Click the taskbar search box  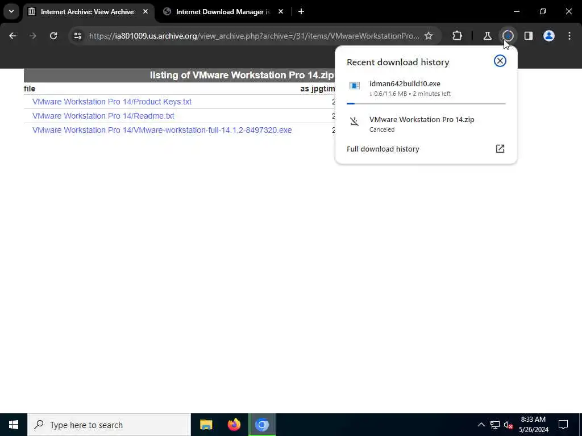[x=109, y=425]
